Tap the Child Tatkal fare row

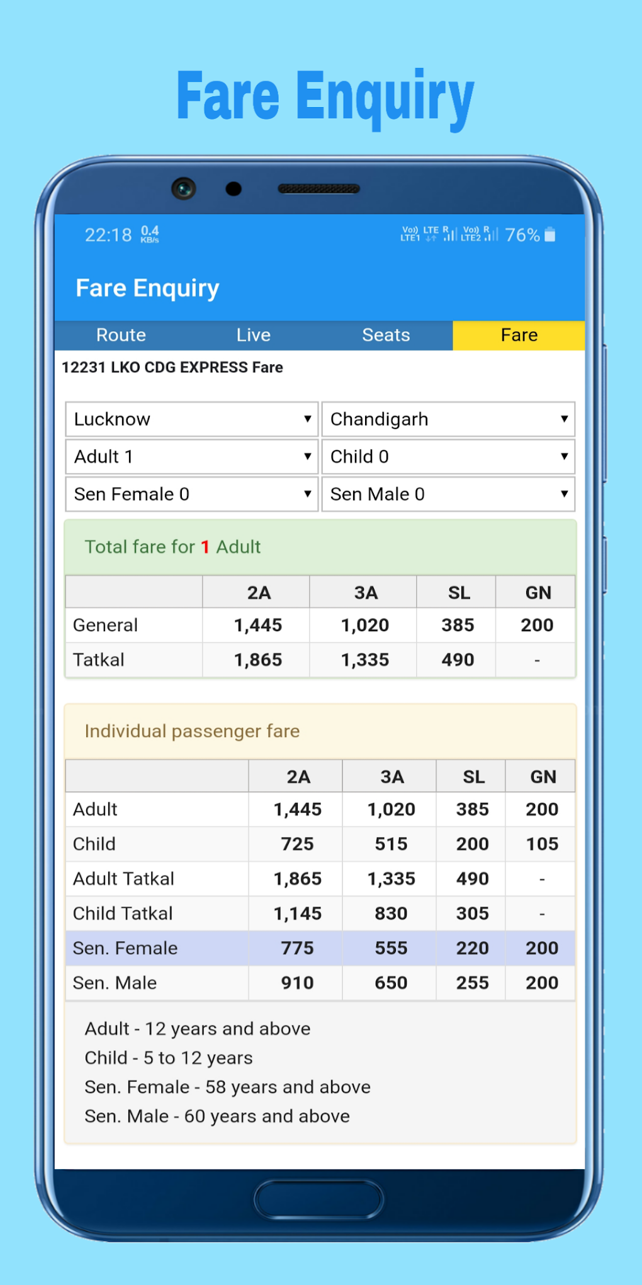pos(320,913)
